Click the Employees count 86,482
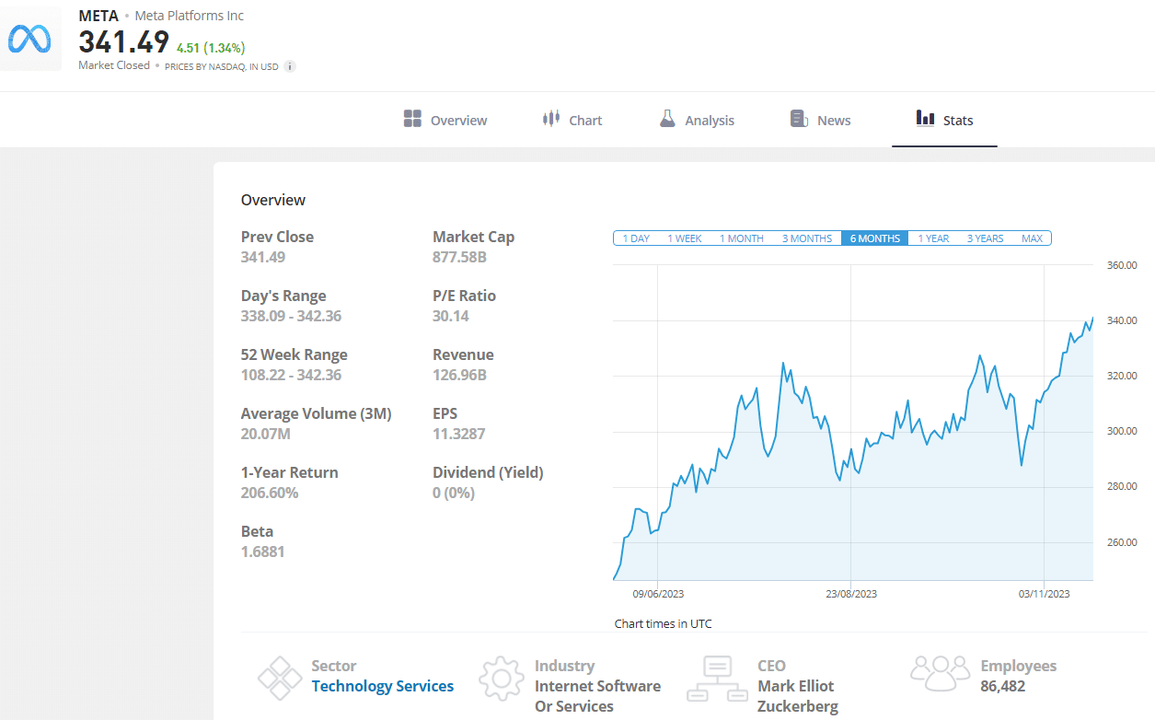1155x720 pixels. coord(1003,686)
